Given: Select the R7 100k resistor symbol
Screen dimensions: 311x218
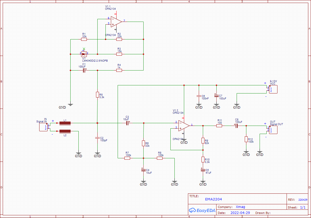Looking at the screenshot, I should [127, 158].
